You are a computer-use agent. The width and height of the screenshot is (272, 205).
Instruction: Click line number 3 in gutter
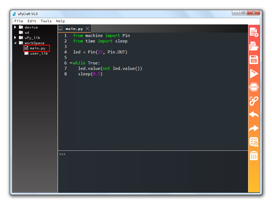pos(66,47)
